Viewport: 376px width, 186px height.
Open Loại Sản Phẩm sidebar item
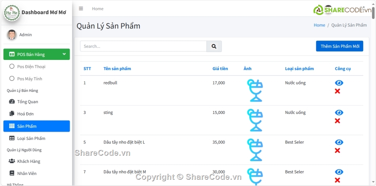pos(31,138)
